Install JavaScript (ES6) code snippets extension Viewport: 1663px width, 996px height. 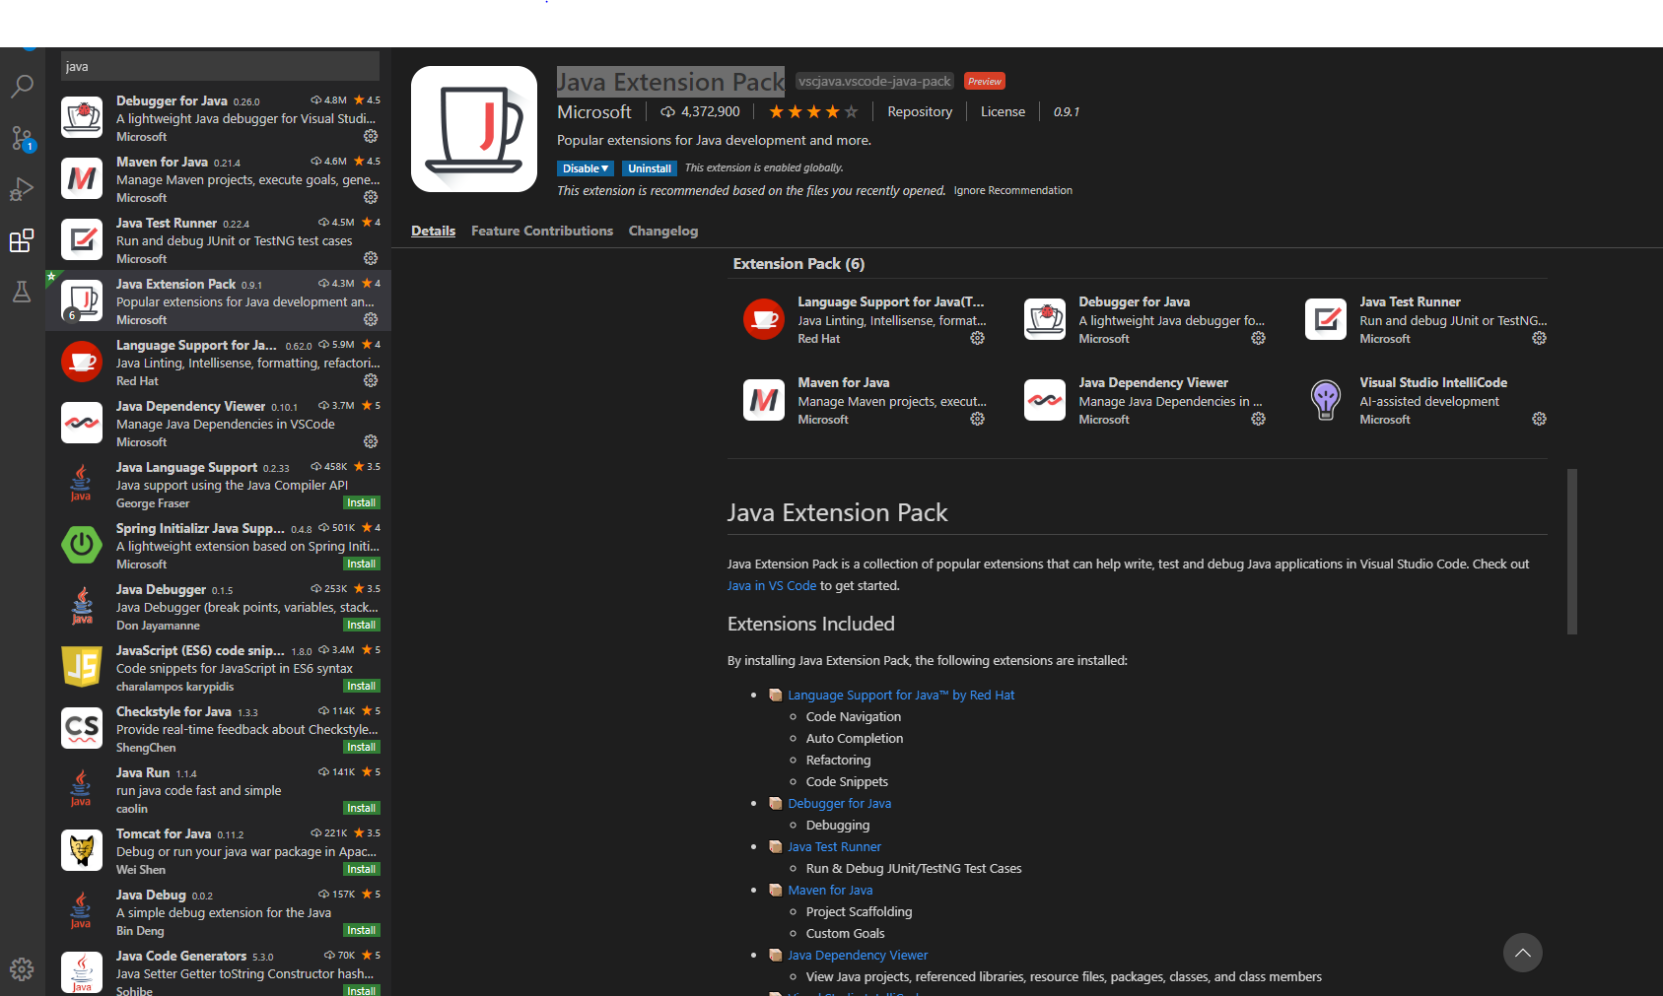click(x=361, y=686)
